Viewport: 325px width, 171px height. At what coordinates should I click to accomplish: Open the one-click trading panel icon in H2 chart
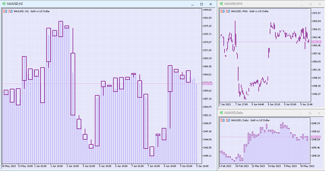(5, 11)
